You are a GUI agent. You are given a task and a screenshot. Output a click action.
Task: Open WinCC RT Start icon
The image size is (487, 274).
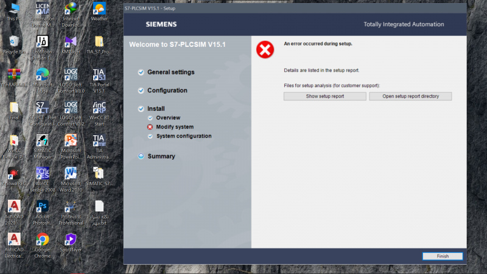tap(99, 114)
